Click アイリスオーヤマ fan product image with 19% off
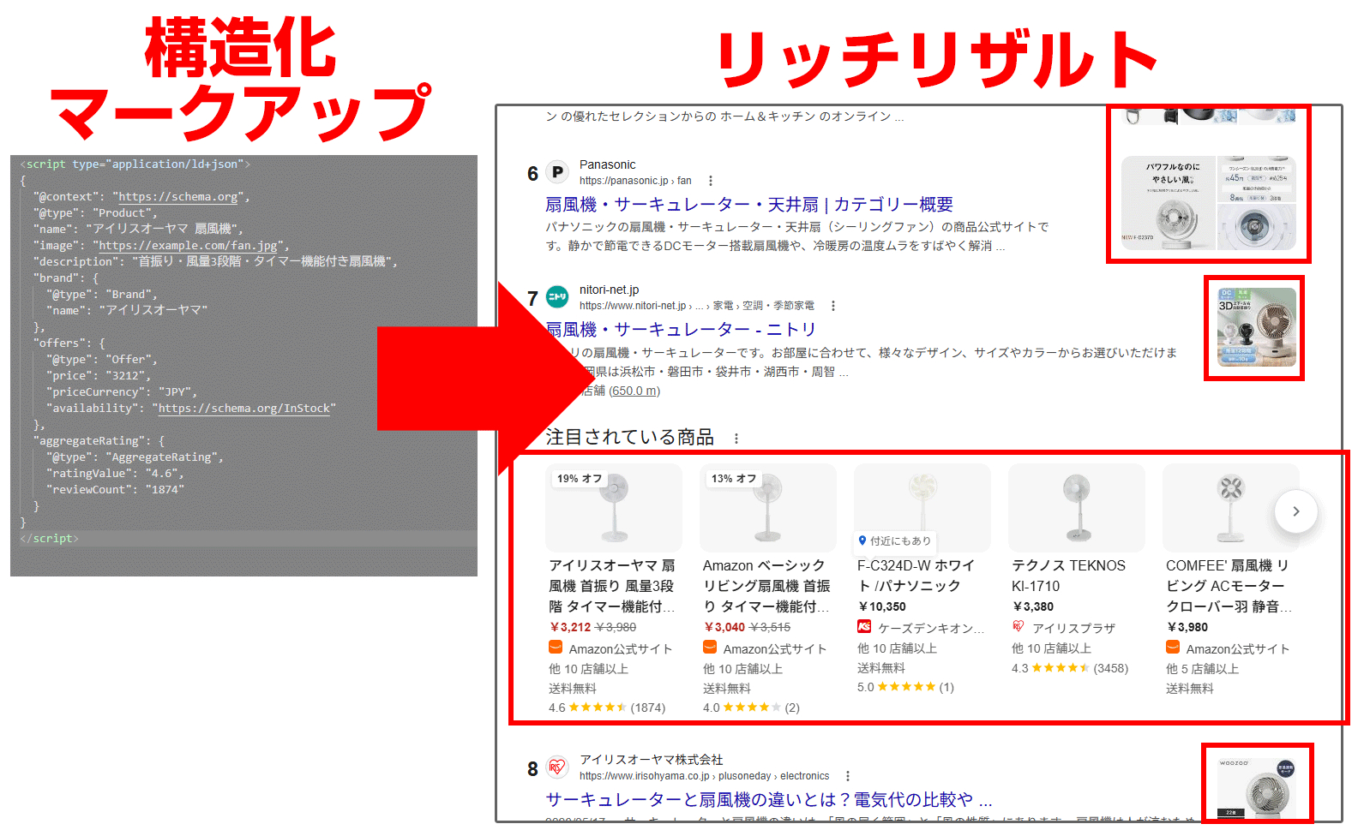 pyautogui.click(x=614, y=508)
